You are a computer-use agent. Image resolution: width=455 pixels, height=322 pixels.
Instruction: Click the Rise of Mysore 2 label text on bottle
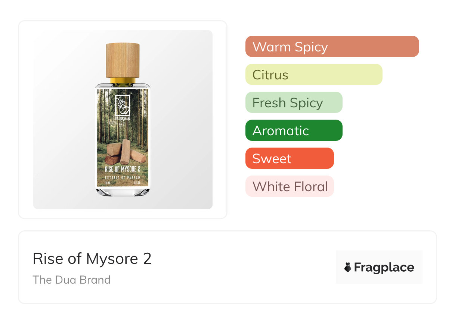coord(122,170)
